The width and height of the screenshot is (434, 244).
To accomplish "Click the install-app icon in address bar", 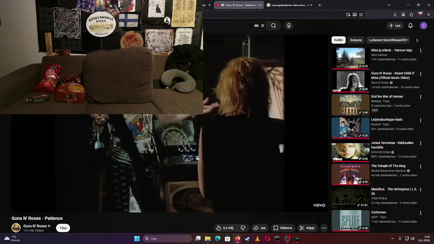I will (x=354, y=15).
